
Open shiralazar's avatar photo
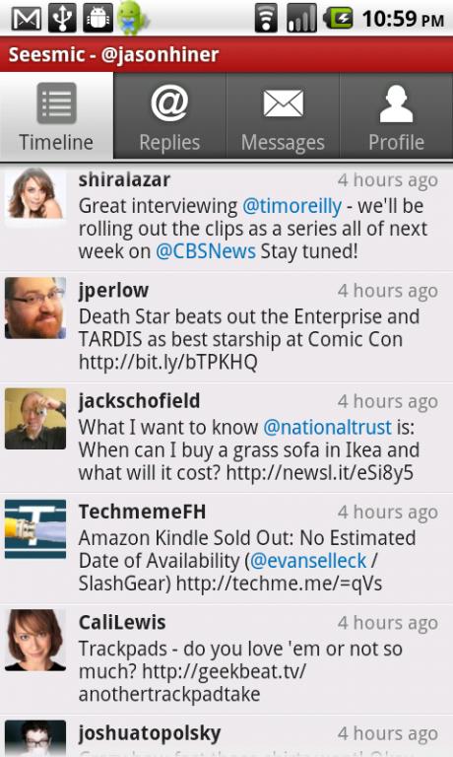coord(35,196)
